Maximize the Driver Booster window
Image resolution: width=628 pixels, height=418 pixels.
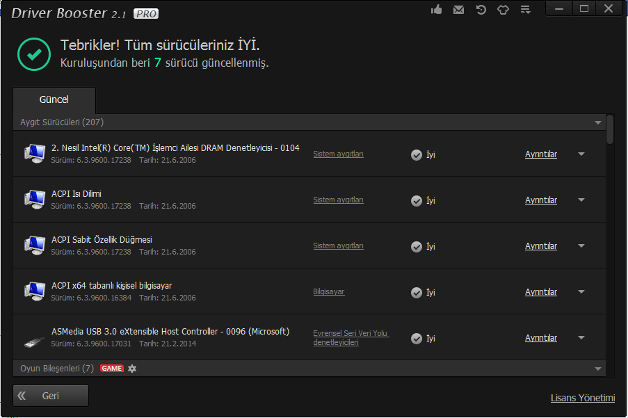tap(584, 9)
